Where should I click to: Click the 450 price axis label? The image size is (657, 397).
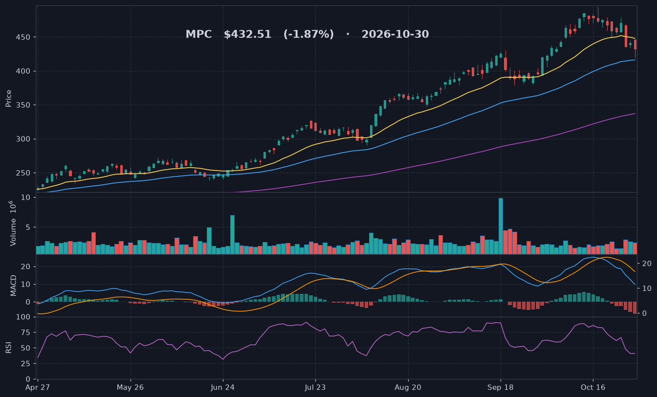click(x=24, y=38)
